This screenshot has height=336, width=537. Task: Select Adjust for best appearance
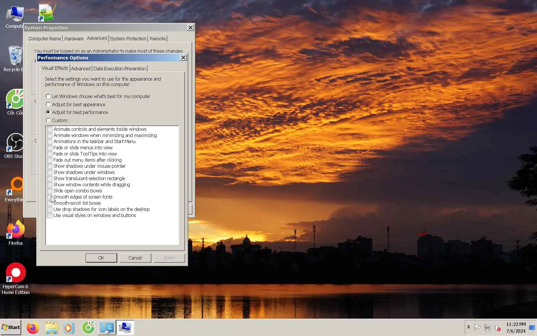pyautogui.click(x=48, y=104)
